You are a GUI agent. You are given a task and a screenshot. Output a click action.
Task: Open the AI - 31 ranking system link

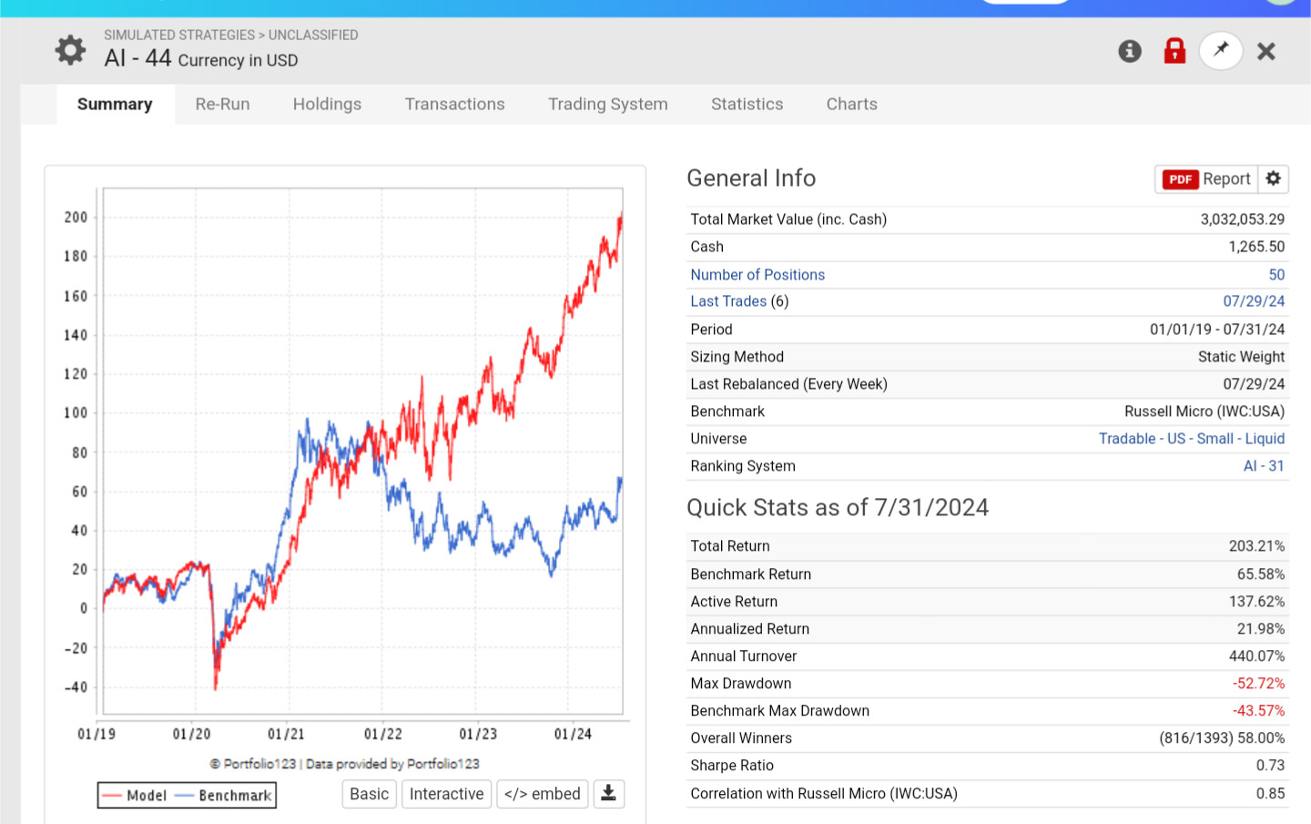[1264, 466]
